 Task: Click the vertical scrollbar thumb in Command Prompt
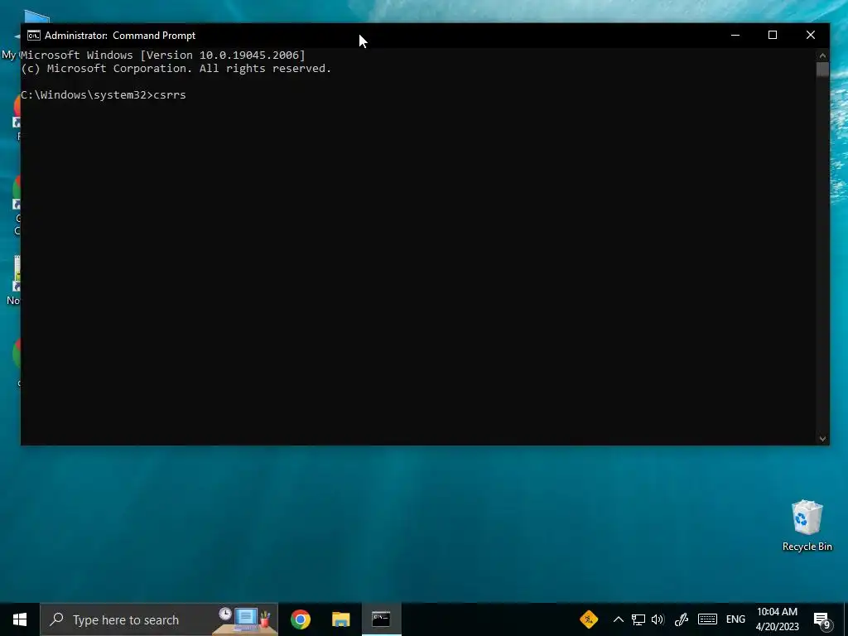click(822, 70)
